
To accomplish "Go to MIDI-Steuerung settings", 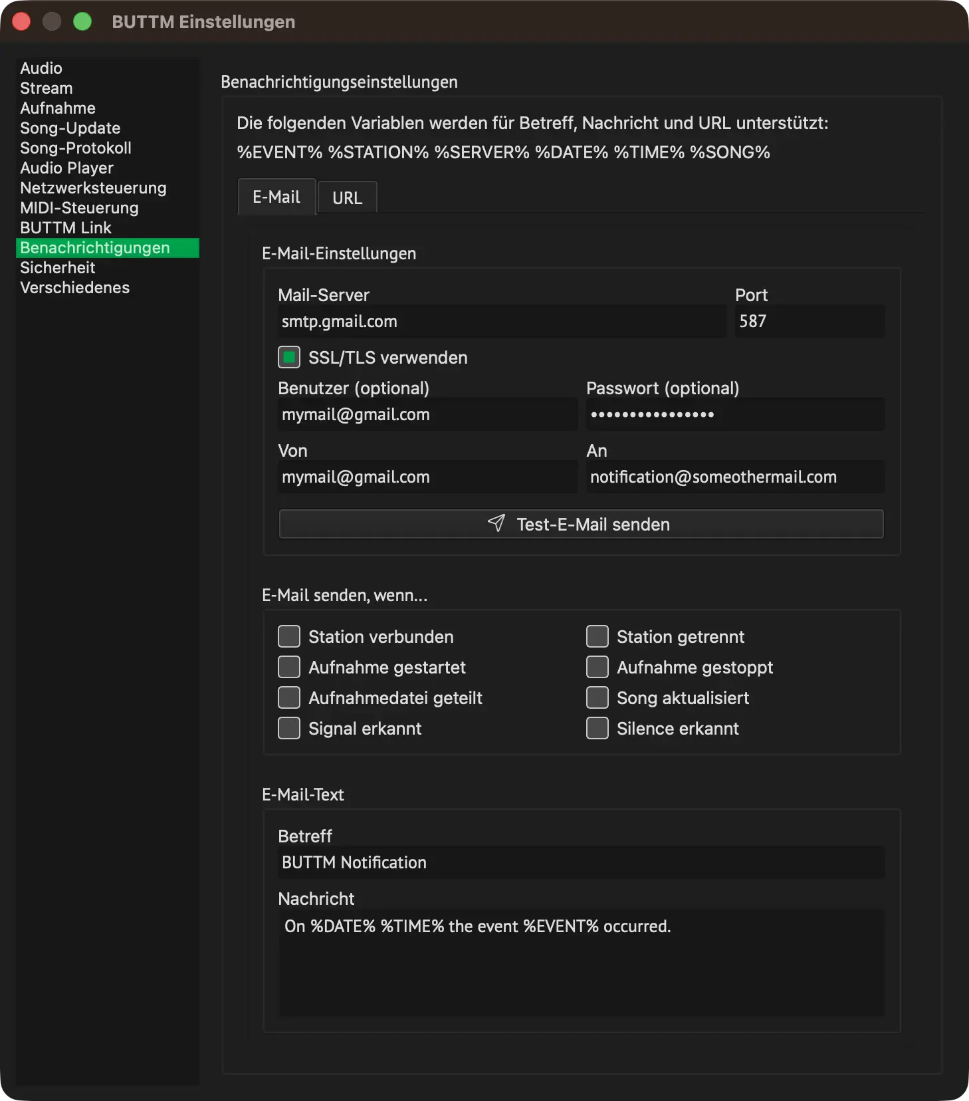I will click(108, 207).
